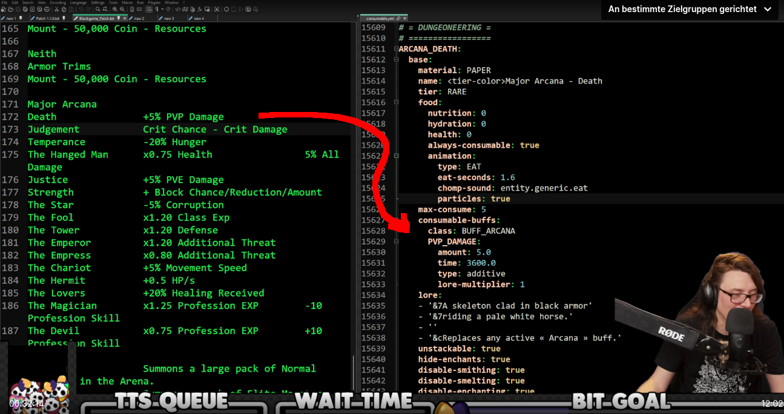
Task: Click the Save recorded macro icon
Action: click(x=255, y=9)
